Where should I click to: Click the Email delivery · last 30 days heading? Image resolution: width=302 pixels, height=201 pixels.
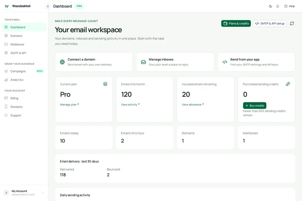[79, 161]
